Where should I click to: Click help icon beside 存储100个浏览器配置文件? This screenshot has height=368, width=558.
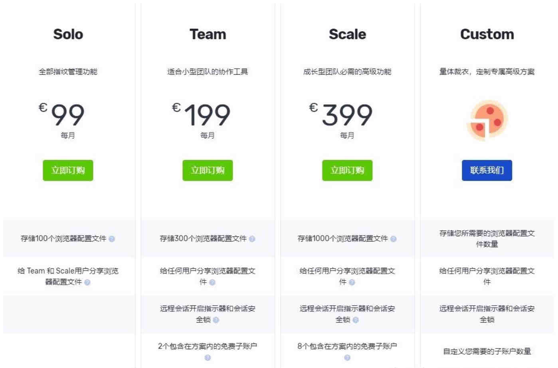(x=112, y=239)
